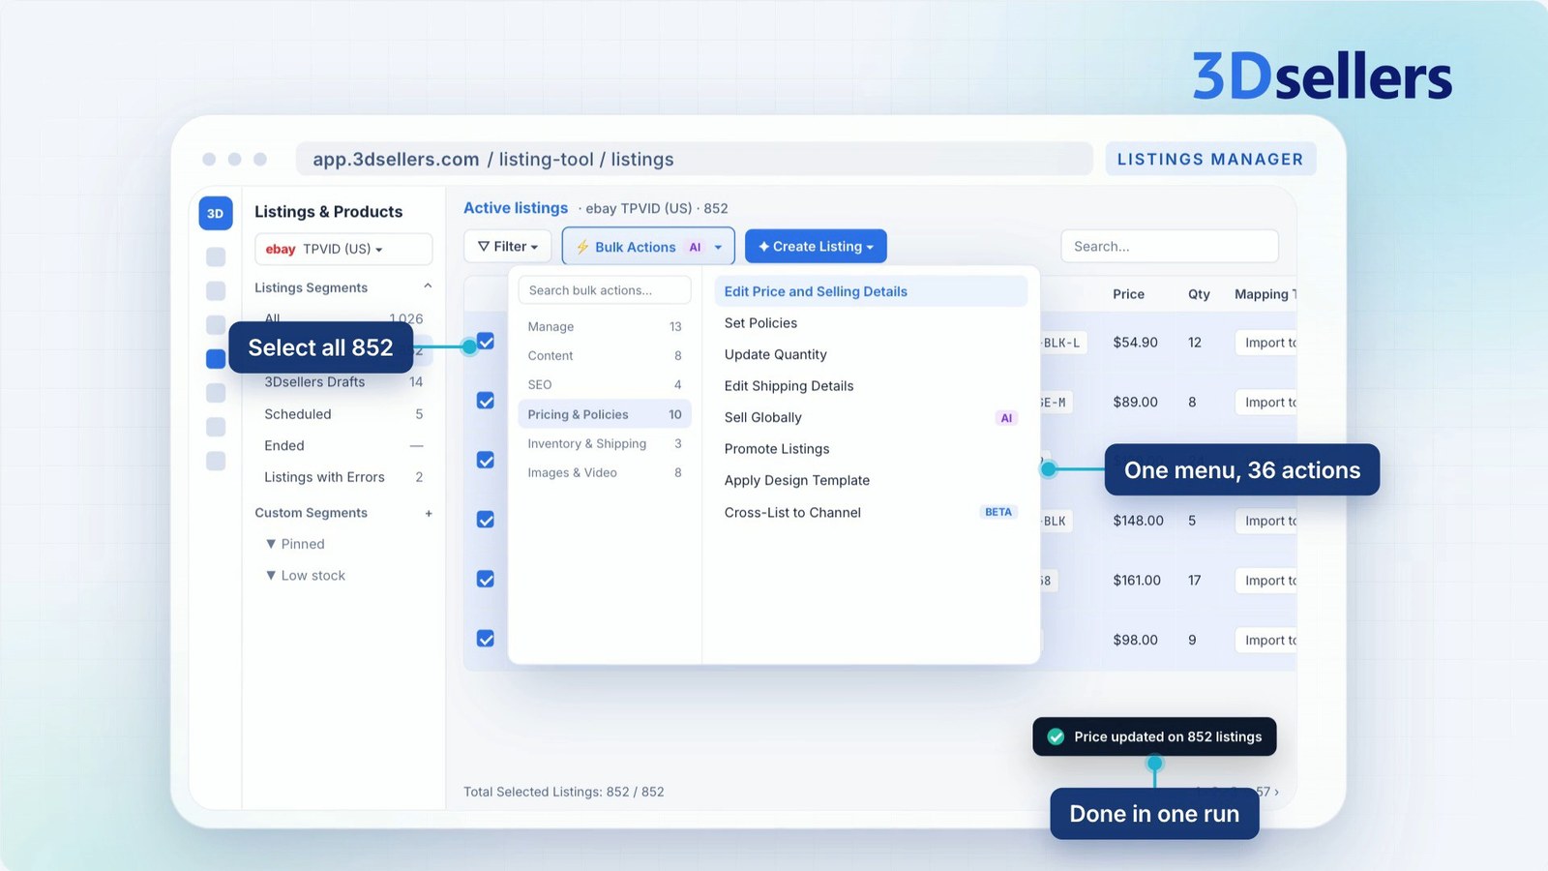1548x871 pixels.
Task: Uncheck the $89.00 listing checkbox
Action: coord(486,401)
